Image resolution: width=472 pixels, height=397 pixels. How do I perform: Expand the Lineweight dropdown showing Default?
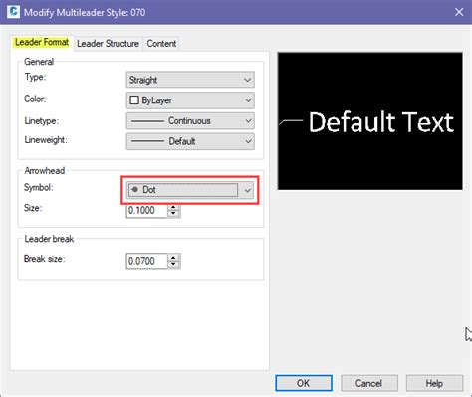point(190,141)
